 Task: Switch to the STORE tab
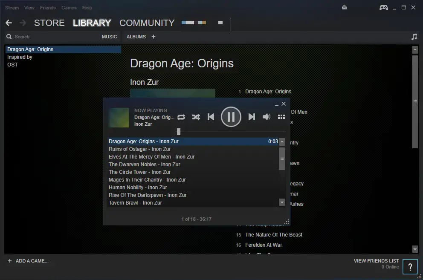pos(49,23)
